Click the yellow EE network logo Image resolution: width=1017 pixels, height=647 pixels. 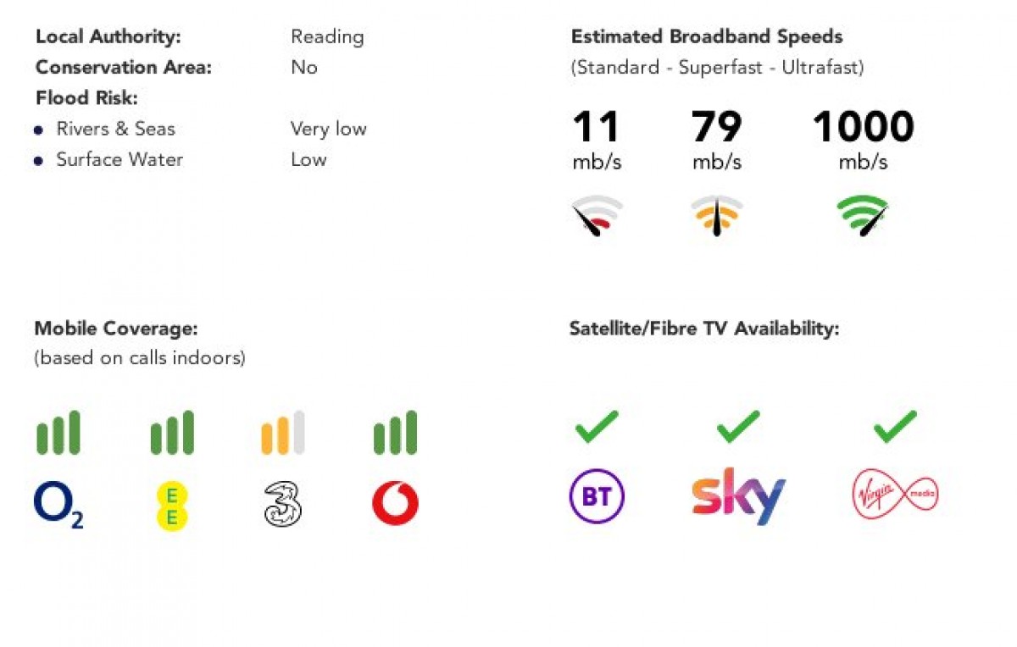(x=171, y=506)
